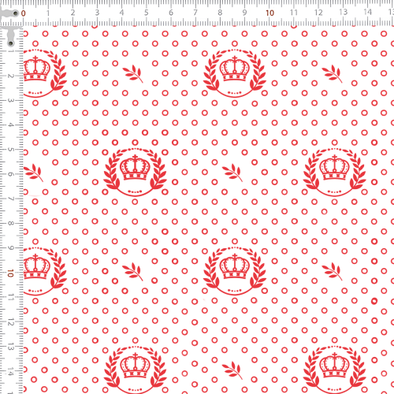Click the 13 mark on the vertical ruler
The image size is (394, 394).
(x=10, y=347)
